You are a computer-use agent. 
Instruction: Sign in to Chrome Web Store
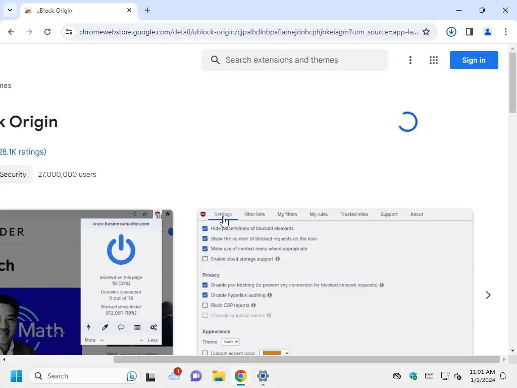pyautogui.click(x=474, y=60)
